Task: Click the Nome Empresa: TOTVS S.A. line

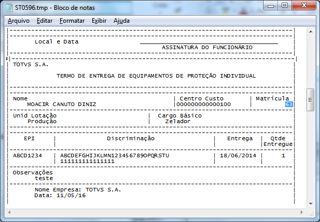Action: point(78,190)
